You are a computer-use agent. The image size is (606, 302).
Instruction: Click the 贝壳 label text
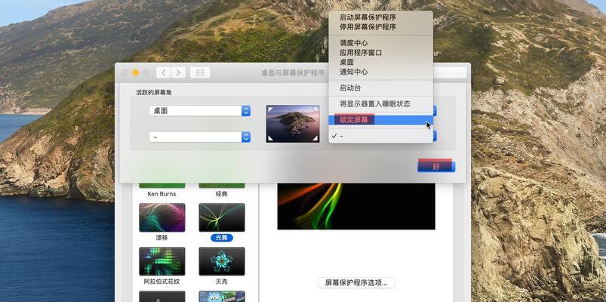[221, 282]
